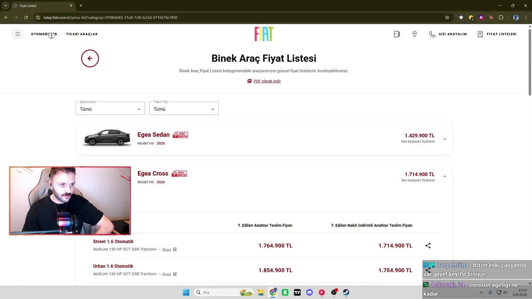
Task: Click the Fiat logo
Action: pyautogui.click(x=264, y=34)
